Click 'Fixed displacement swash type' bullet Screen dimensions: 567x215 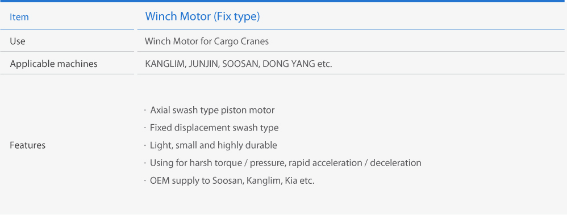click(x=214, y=128)
